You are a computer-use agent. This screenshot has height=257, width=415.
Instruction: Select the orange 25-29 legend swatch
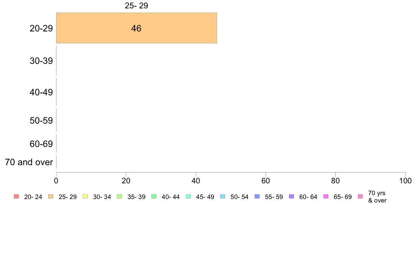coord(51,196)
